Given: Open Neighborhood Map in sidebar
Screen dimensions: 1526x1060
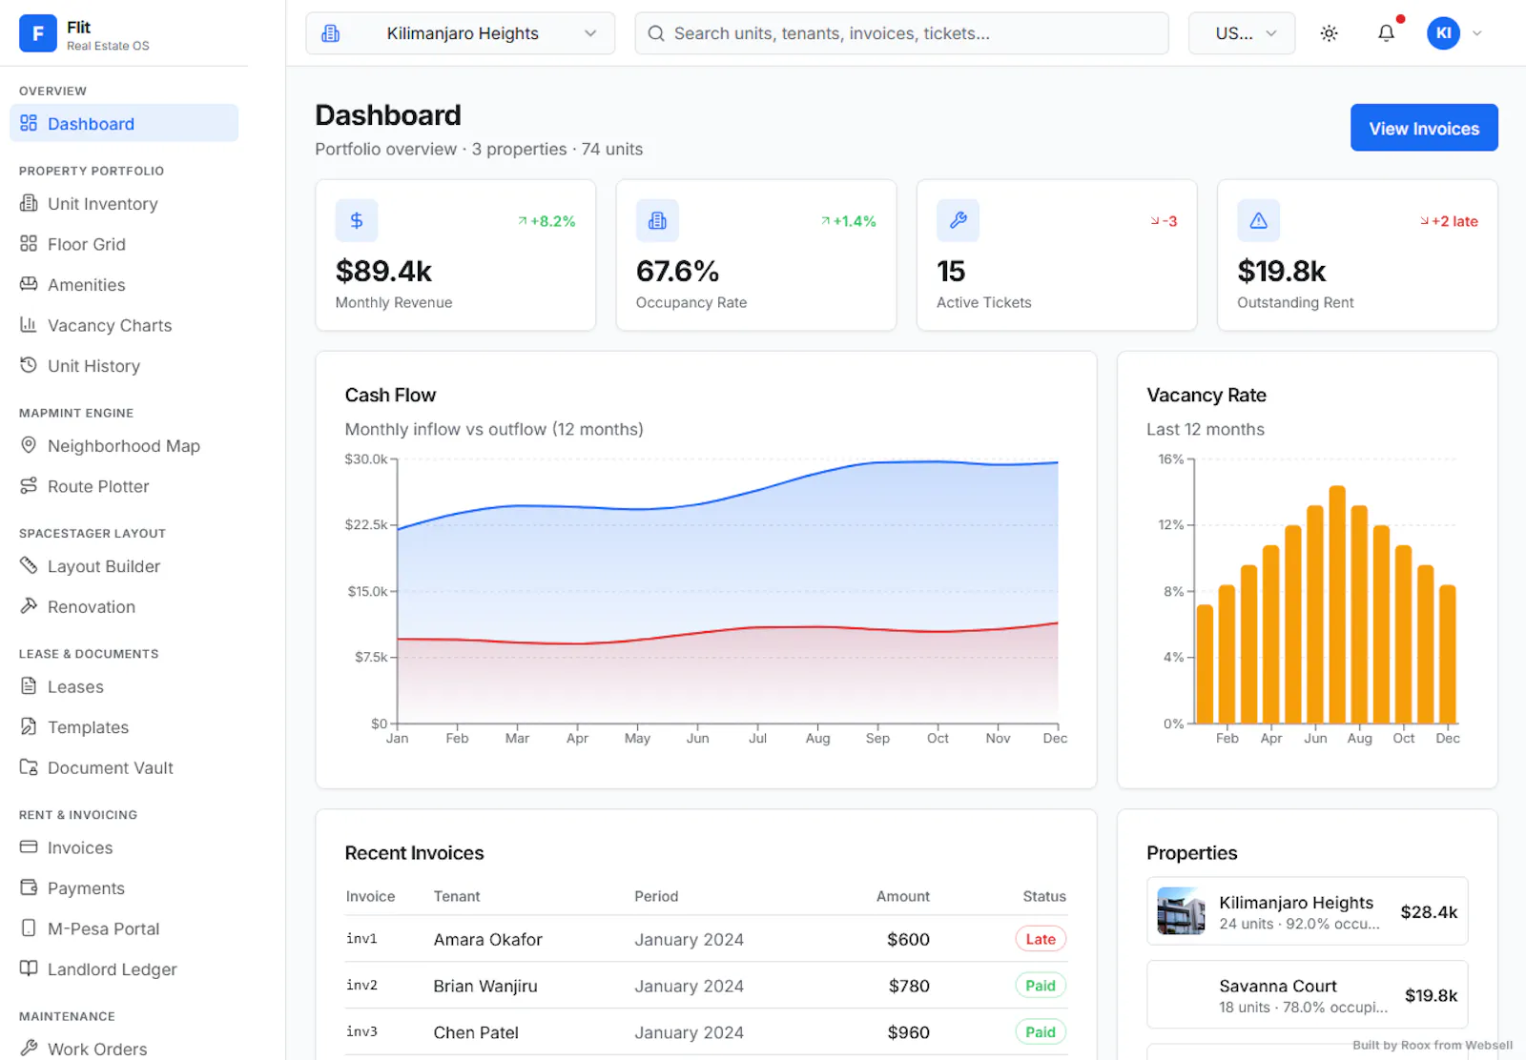Looking at the screenshot, I should point(124,445).
